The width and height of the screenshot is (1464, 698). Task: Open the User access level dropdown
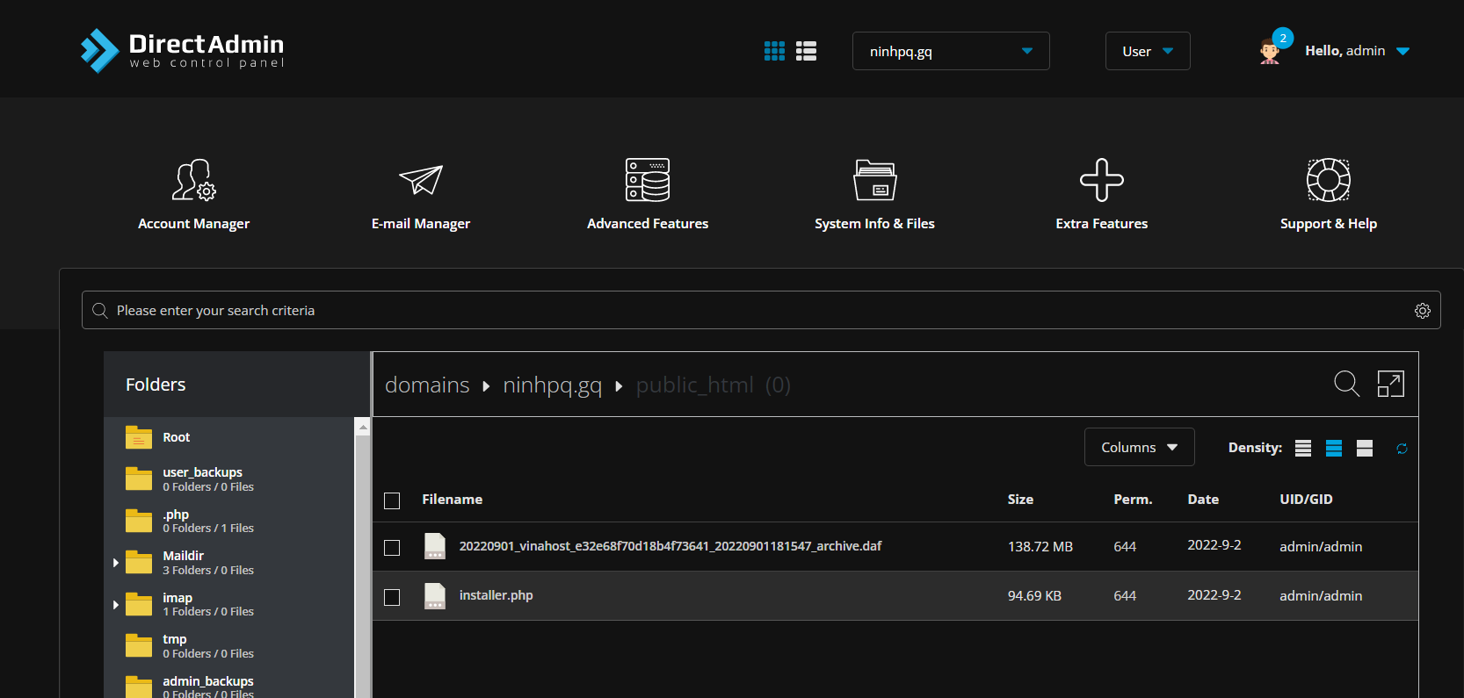(1147, 51)
